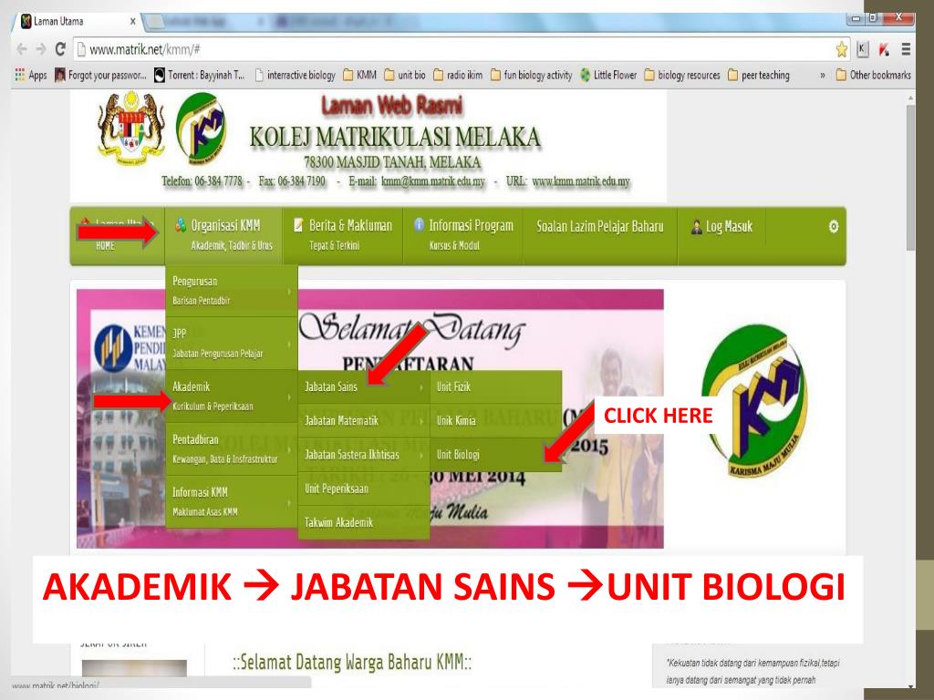Screen dimensions: 934x700
Task: Click the page vertical scrollbar
Action: click(910, 178)
